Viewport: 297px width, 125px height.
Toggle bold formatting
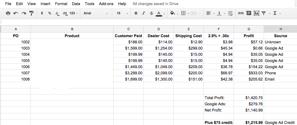click(x=136, y=13)
